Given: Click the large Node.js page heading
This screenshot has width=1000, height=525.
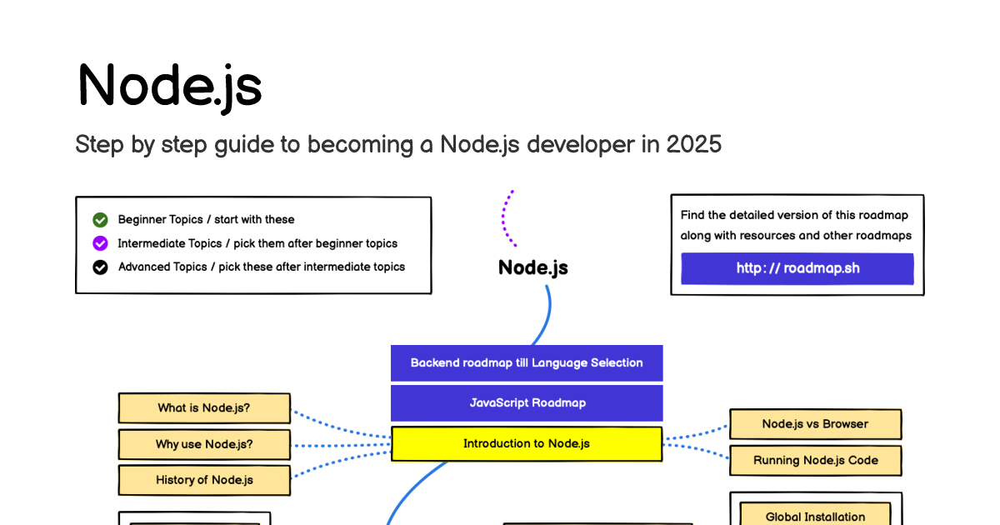Looking at the screenshot, I should [170, 85].
